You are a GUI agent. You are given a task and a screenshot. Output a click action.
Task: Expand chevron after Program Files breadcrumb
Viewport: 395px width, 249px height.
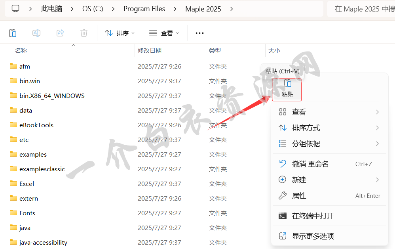175,9
